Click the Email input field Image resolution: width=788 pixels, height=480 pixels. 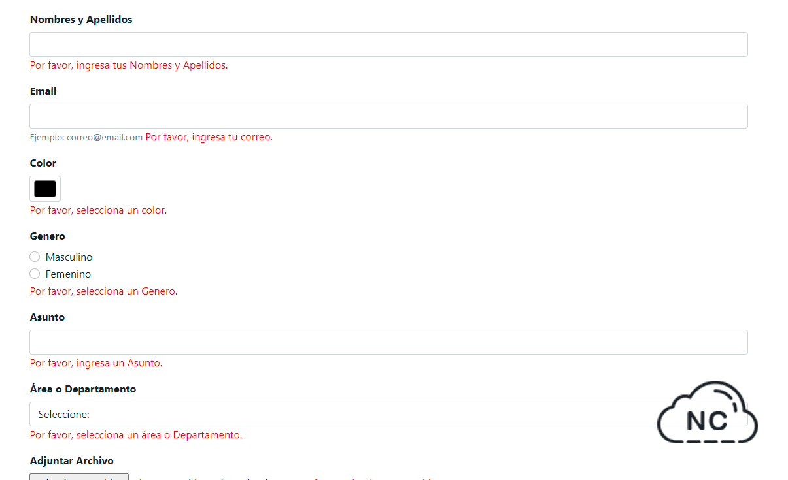(388, 116)
